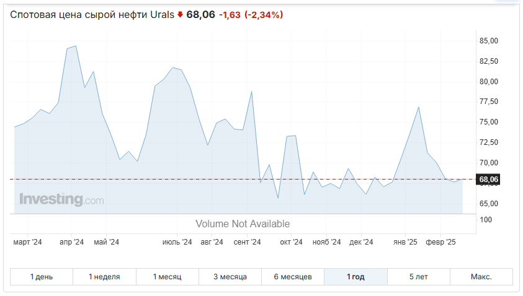Screen dimensions: 523x296
Task: Choose the 1 месяц chart period
Action: point(167,277)
